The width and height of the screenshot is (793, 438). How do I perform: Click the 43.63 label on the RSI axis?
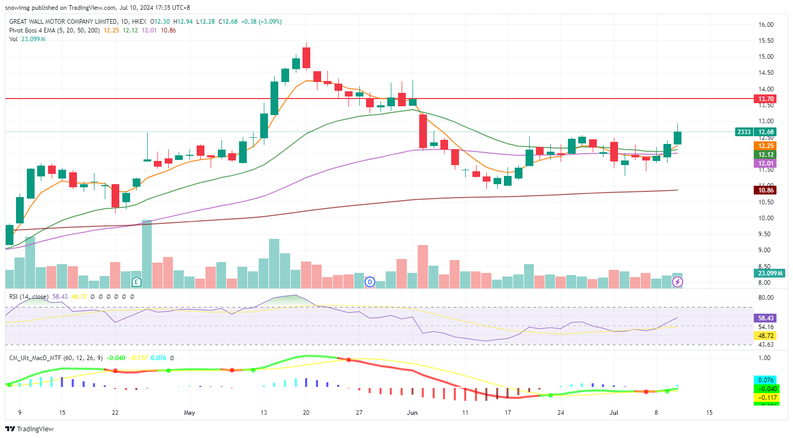click(x=766, y=345)
